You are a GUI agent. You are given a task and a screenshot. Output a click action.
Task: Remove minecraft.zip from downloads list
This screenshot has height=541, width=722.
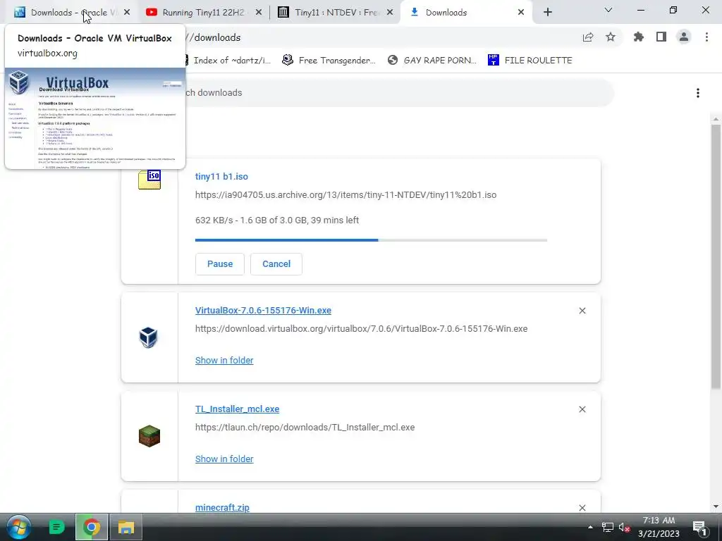pyautogui.click(x=582, y=508)
